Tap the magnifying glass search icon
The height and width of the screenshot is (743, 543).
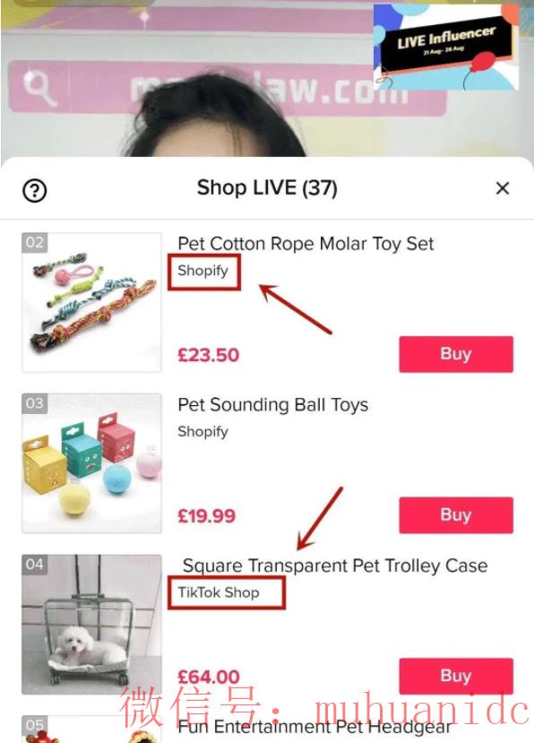39,87
